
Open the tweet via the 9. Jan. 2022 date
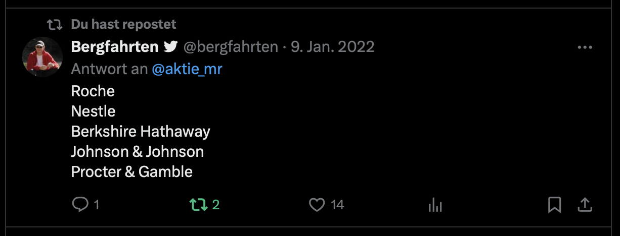(332, 47)
